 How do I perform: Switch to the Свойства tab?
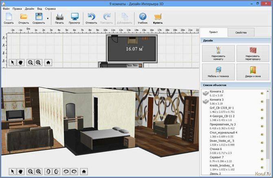coord(241,32)
